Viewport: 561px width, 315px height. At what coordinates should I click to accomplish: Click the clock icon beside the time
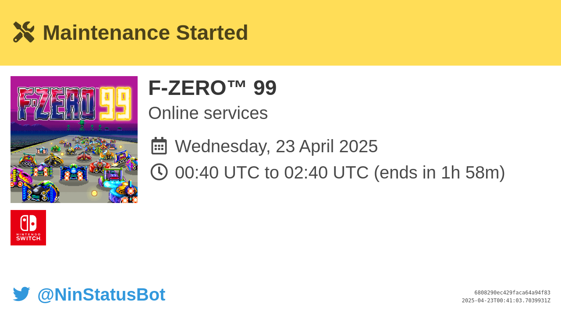pos(159,172)
